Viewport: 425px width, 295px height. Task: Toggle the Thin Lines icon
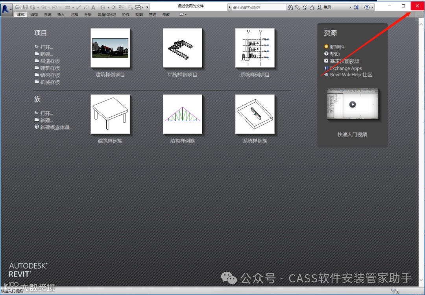point(121,7)
